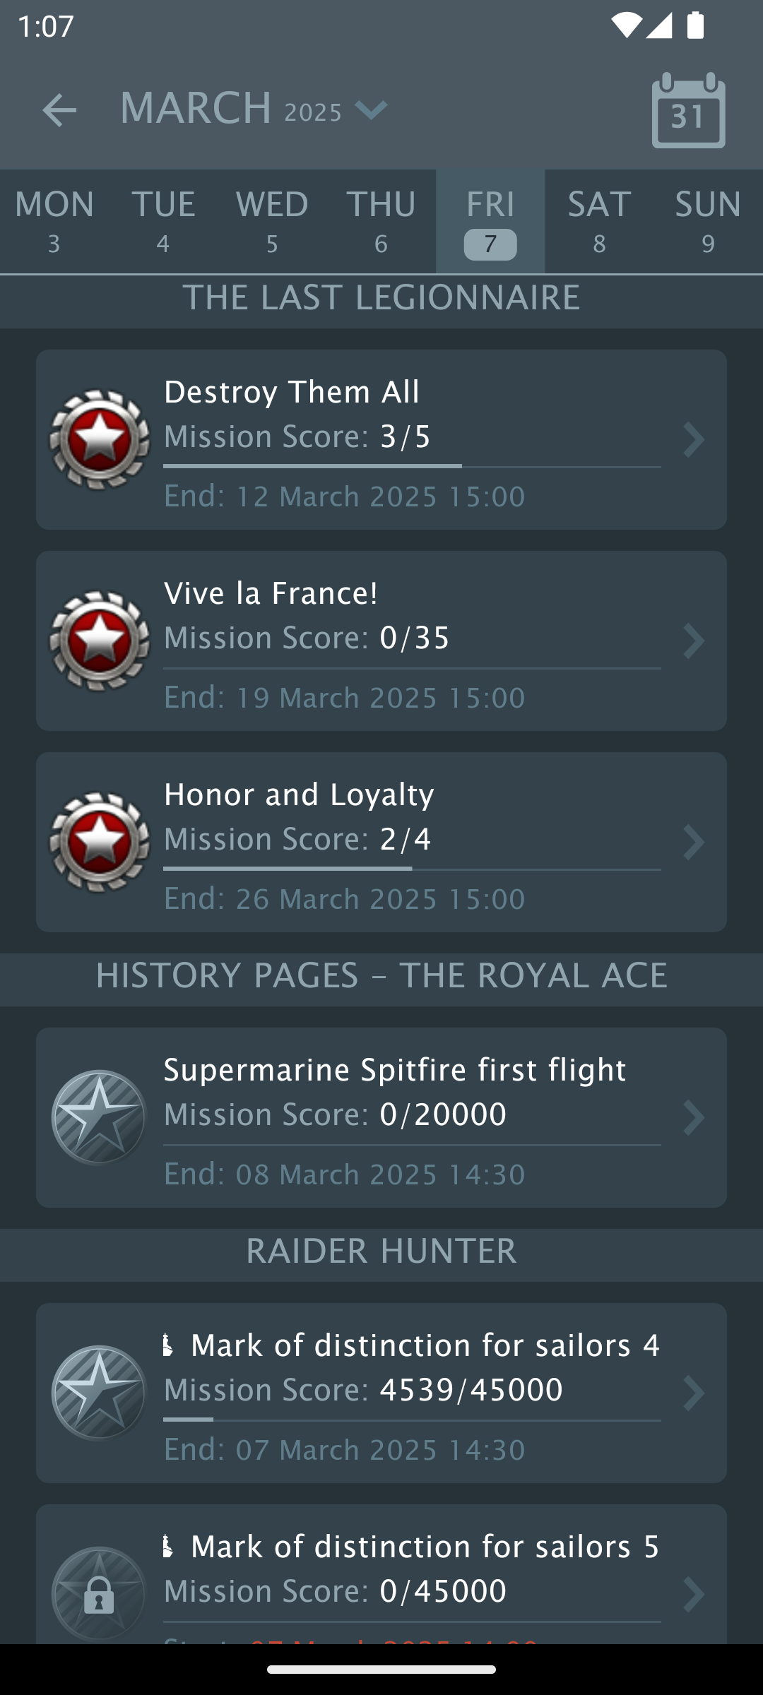The width and height of the screenshot is (763, 1695).
Task: Open Mark of distinction for sailors 4
Action: pyautogui.click(x=424, y=1346)
